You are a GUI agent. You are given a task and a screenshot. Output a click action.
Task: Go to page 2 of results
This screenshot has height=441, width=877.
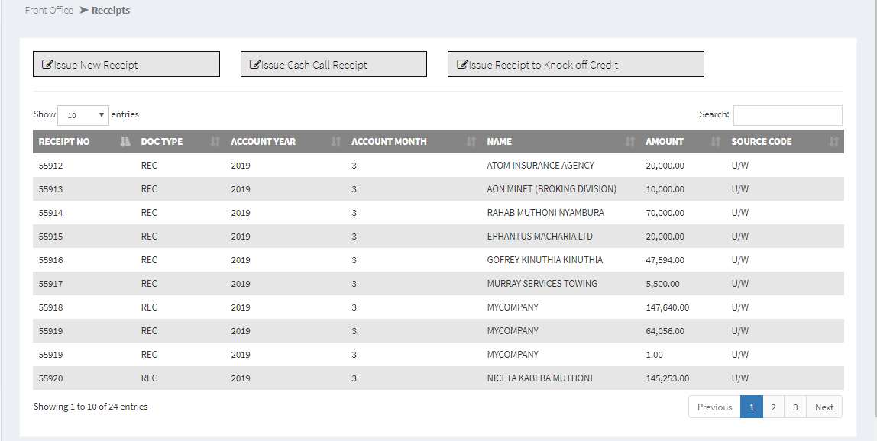(773, 407)
